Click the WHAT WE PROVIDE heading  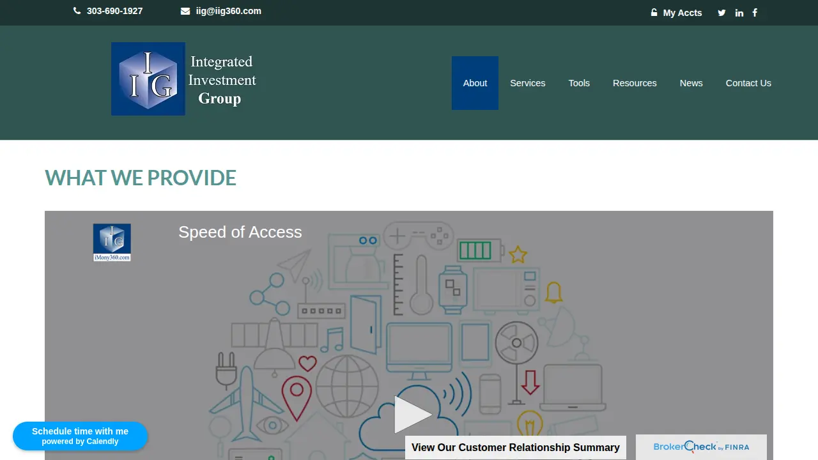click(x=141, y=178)
